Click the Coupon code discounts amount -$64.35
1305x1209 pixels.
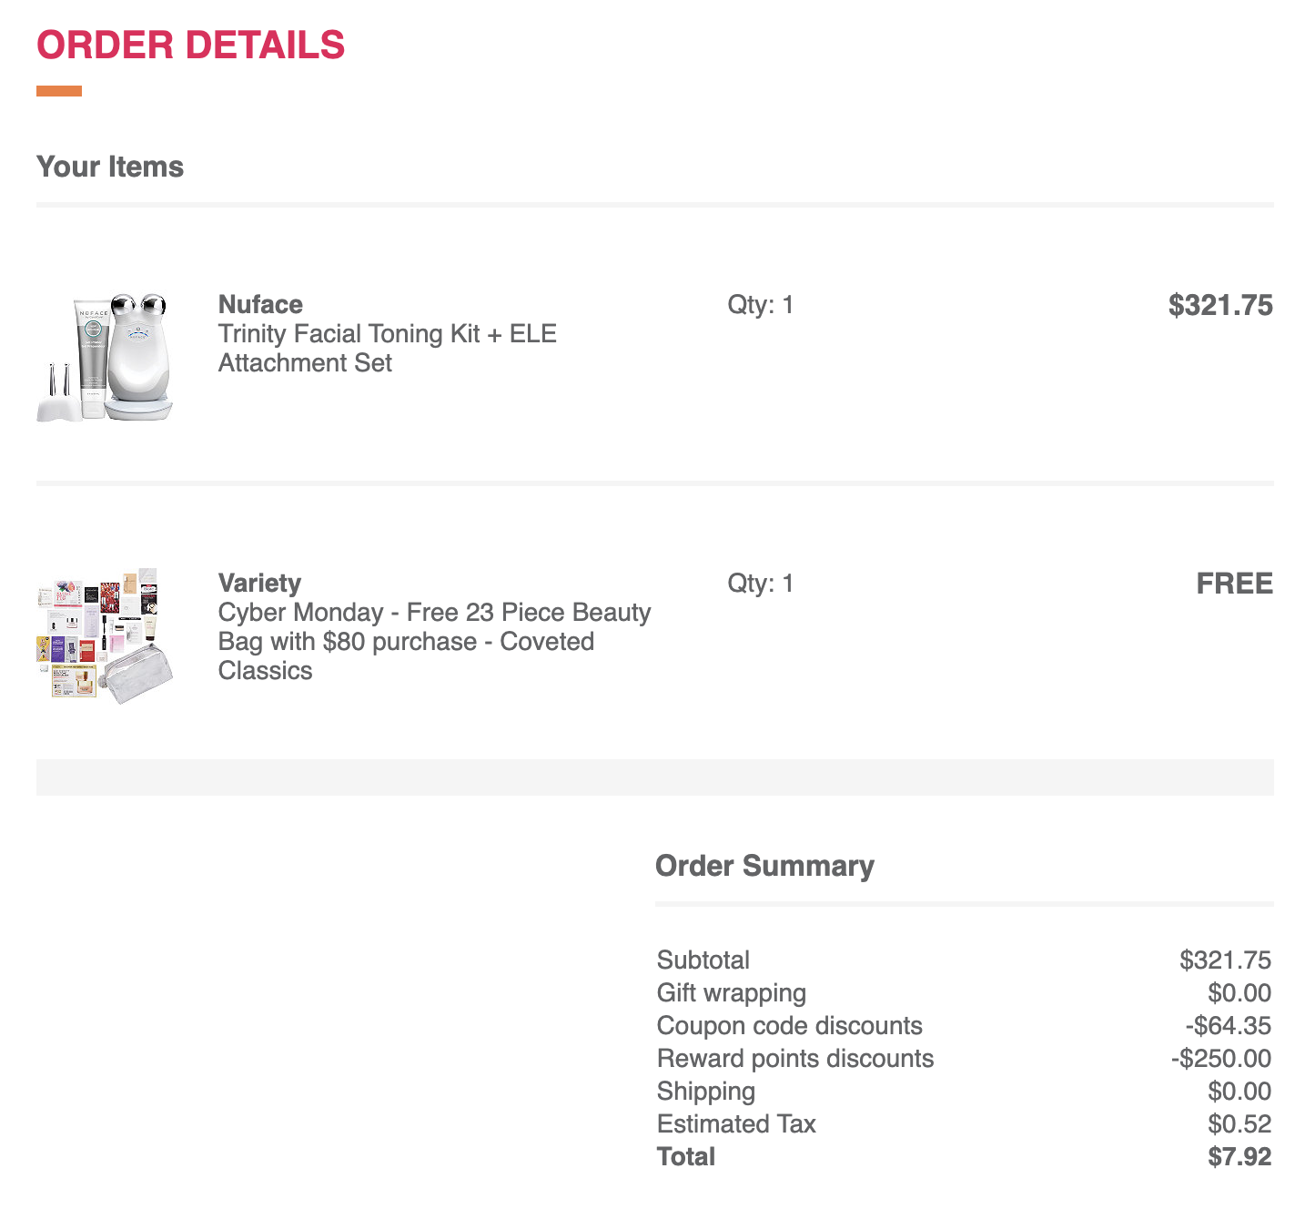pos(1228,1026)
